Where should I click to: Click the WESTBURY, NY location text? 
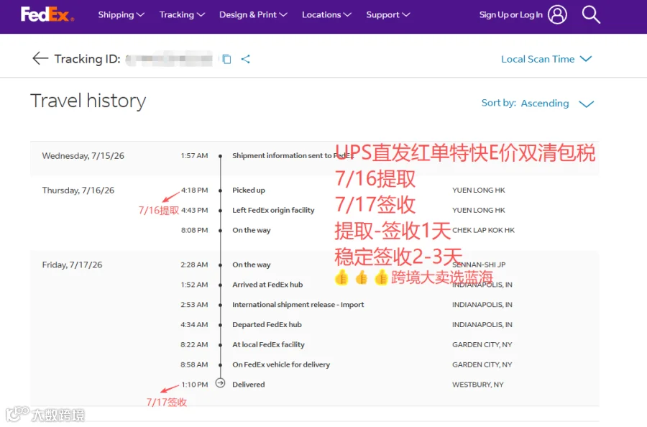(x=478, y=385)
